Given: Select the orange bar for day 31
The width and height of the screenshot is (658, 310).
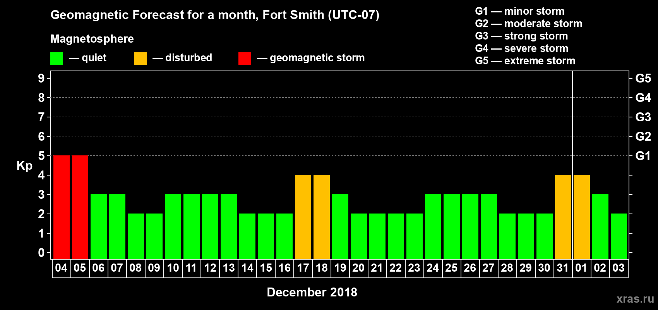Looking at the screenshot, I should [563, 217].
